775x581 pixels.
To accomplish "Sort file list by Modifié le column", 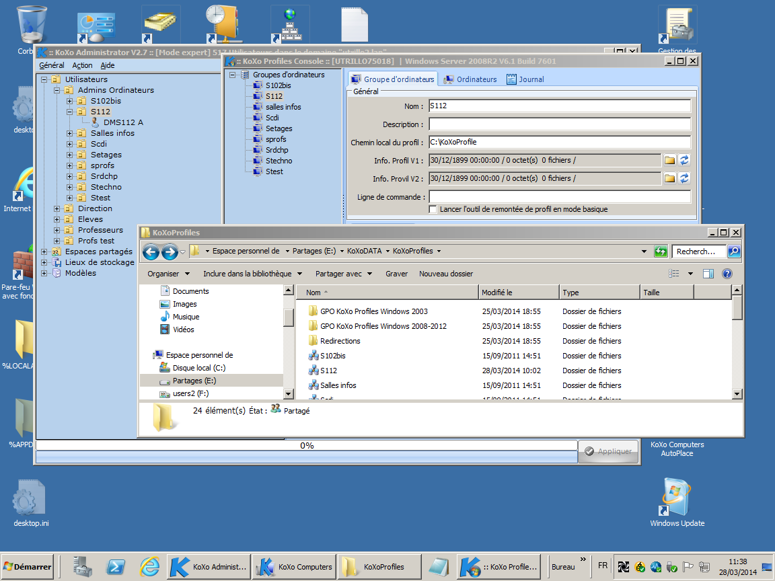I will click(519, 293).
